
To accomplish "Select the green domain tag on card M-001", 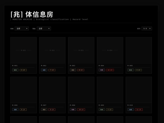I will (15, 70).
